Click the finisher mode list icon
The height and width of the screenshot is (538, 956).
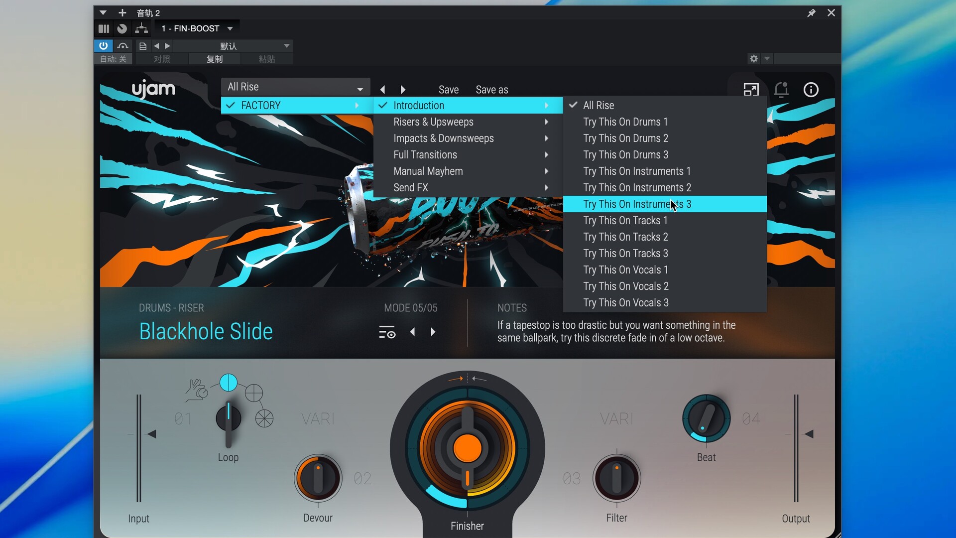(x=387, y=332)
